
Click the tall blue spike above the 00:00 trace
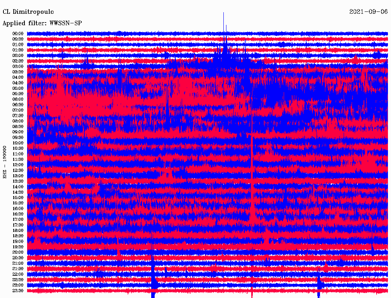pyautogui.click(x=223, y=22)
